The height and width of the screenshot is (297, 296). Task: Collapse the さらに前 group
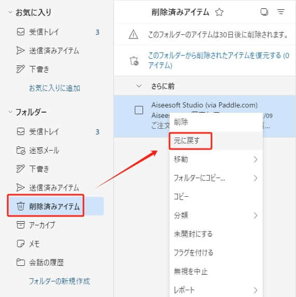click(x=139, y=86)
